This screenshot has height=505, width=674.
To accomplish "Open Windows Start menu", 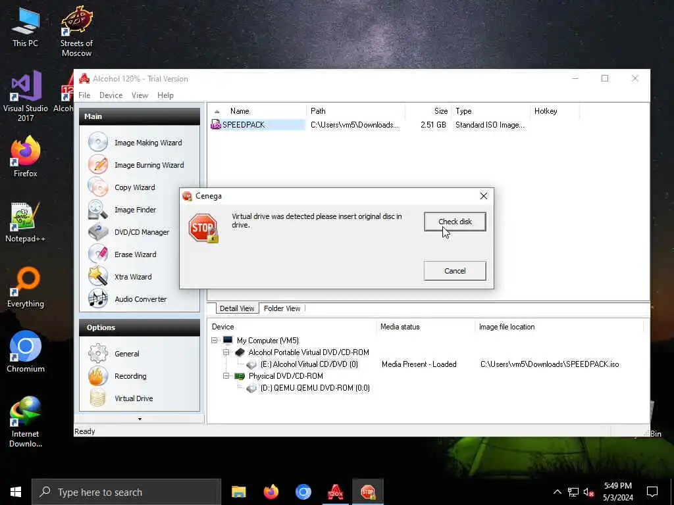I will tap(16, 492).
